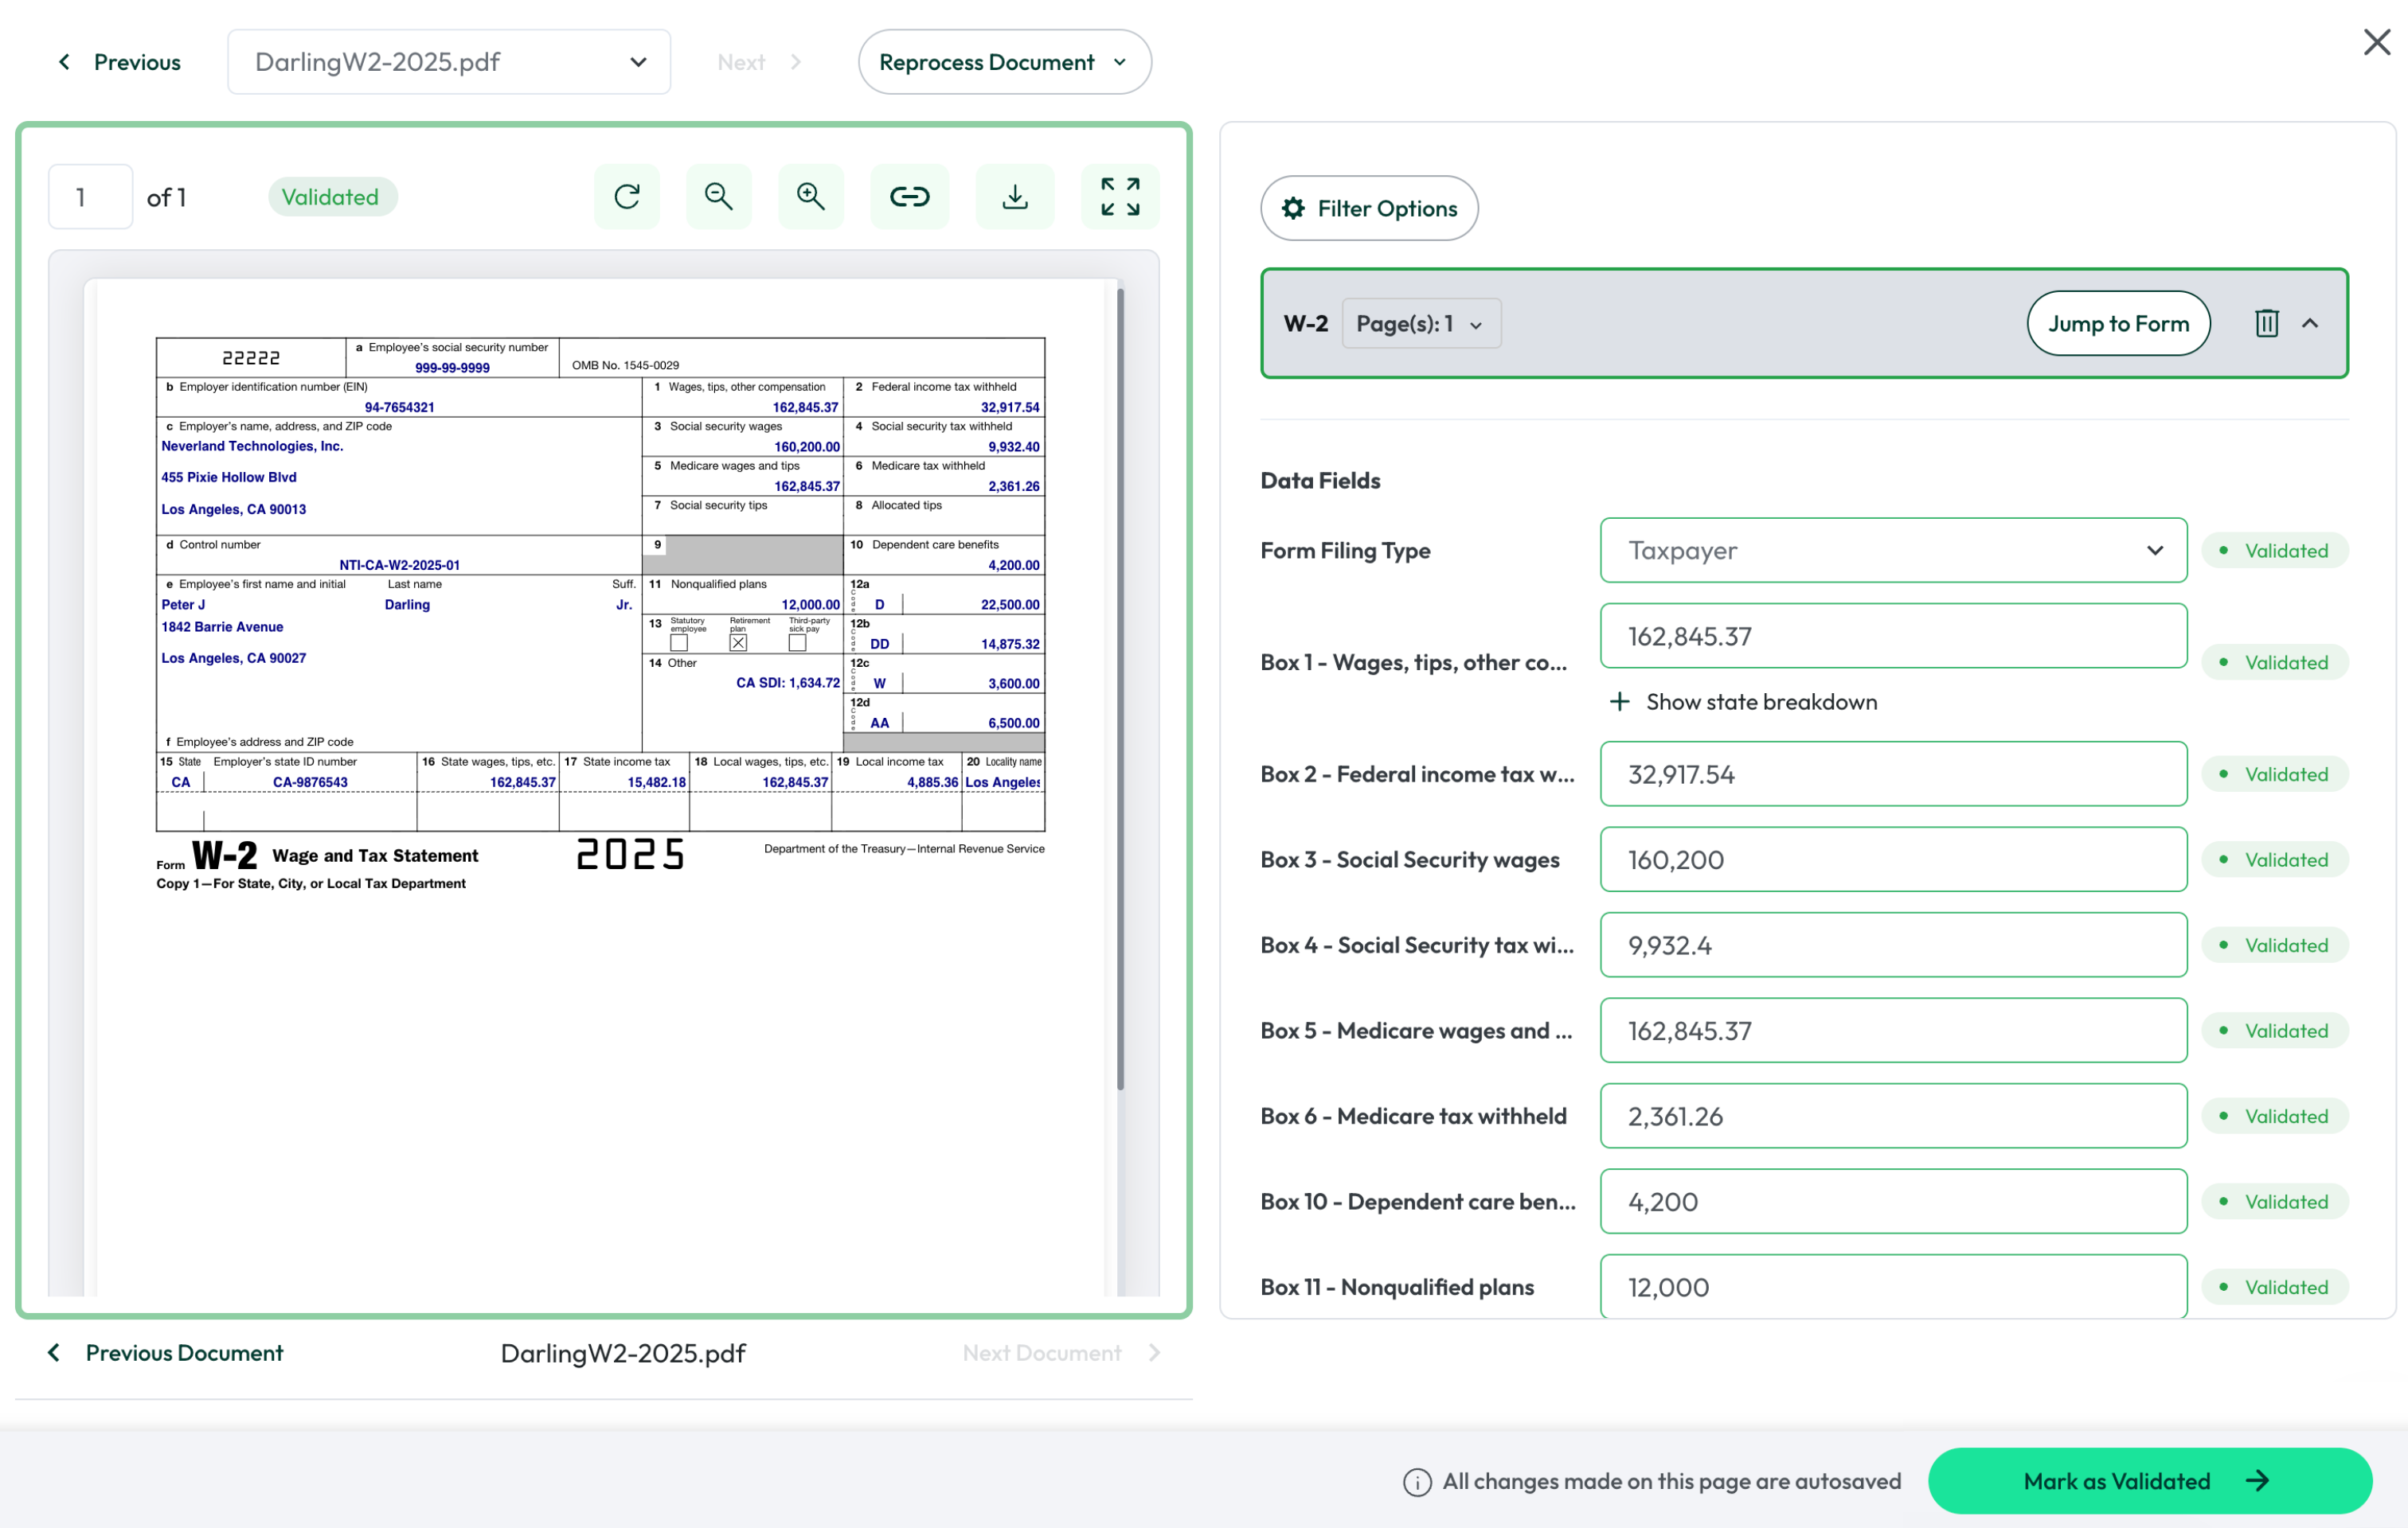Delete the W-2 form using trash icon
This screenshot has height=1528, width=2408.
click(2266, 323)
